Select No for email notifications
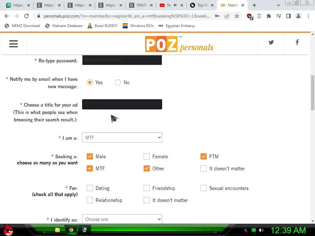This screenshot has width=315, height=236. tap(118, 82)
